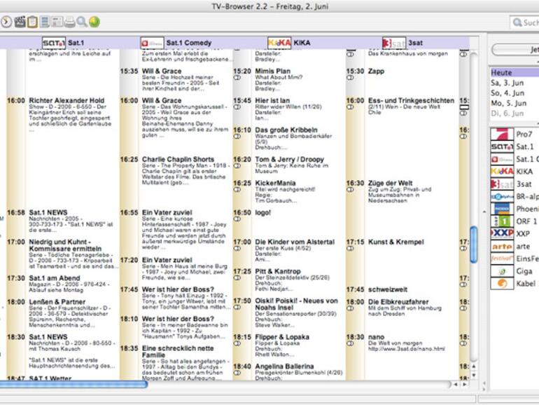
Task: Select arte in the channel list
Action: click(x=524, y=247)
